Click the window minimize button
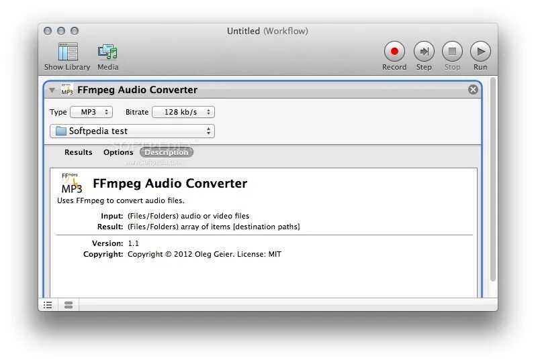 coord(61,31)
